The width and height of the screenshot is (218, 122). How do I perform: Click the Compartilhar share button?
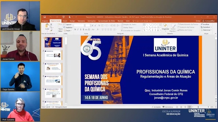click(209, 21)
